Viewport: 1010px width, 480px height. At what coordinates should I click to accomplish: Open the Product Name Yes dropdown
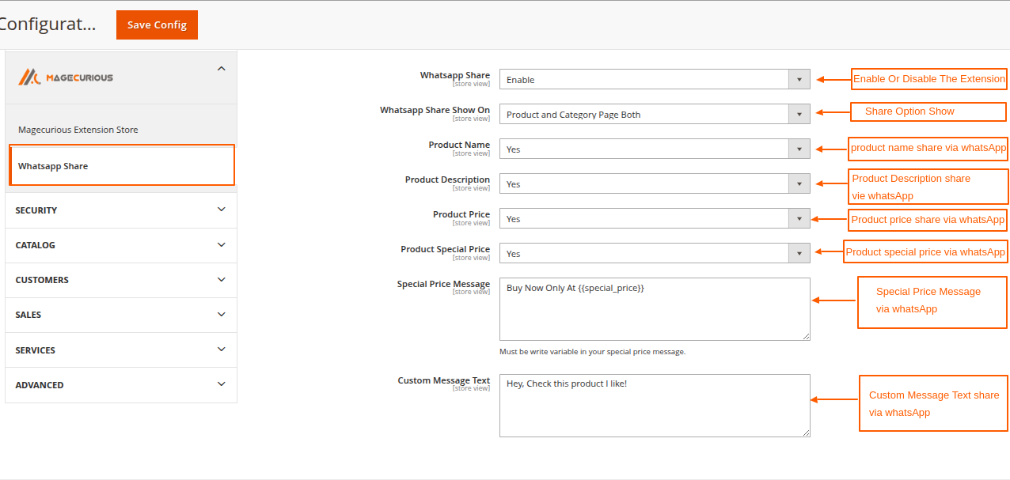tap(799, 149)
